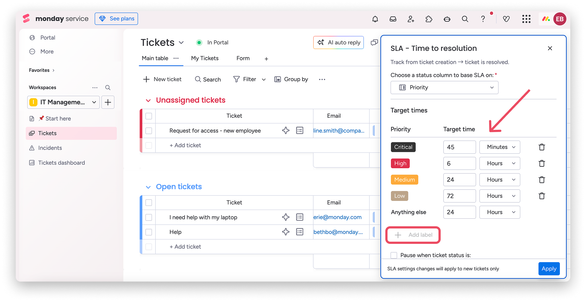The width and height of the screenshot is (586, 302).
Task: Click the top bar search magnifier
Action: pos(465,19)
